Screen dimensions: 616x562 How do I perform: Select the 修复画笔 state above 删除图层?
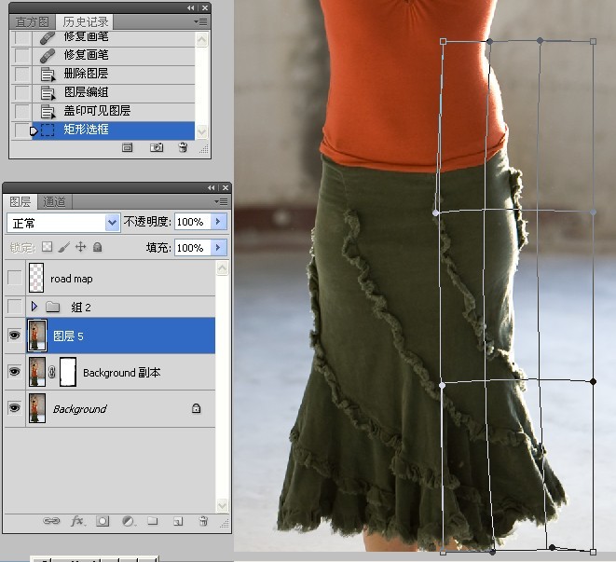click(113, 55)
